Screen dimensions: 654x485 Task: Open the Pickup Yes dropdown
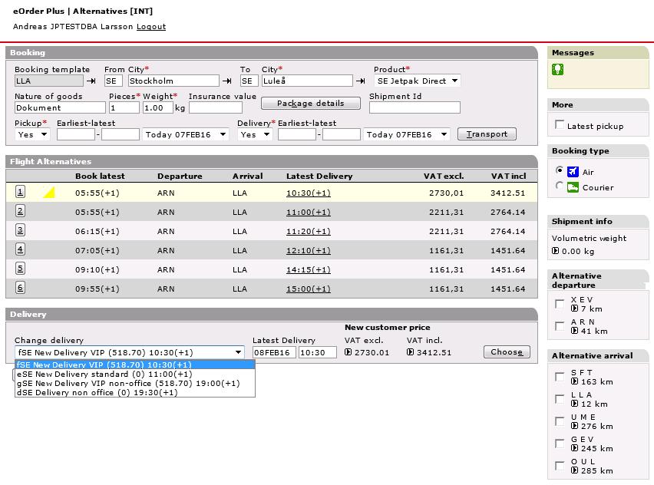32,134
